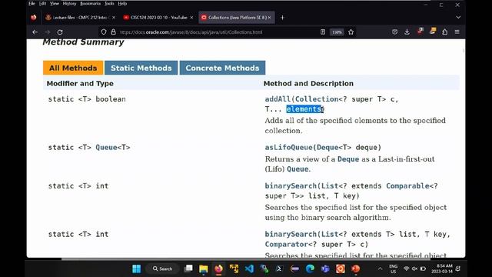Reset the 130% zoom level badge
This screenshot has height=277, width=492.
[337, 32]
